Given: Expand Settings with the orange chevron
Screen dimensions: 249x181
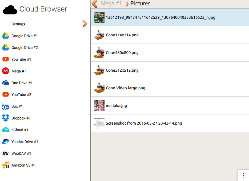Looking at the screenshot, I should 85,24.
